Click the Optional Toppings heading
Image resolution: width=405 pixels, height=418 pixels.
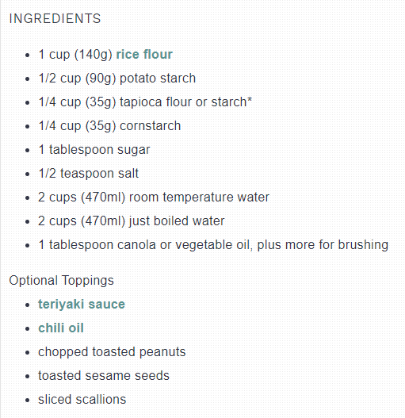61,281
